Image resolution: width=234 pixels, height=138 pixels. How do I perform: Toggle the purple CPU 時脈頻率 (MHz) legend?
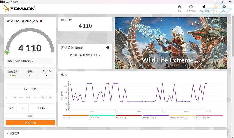156,117
